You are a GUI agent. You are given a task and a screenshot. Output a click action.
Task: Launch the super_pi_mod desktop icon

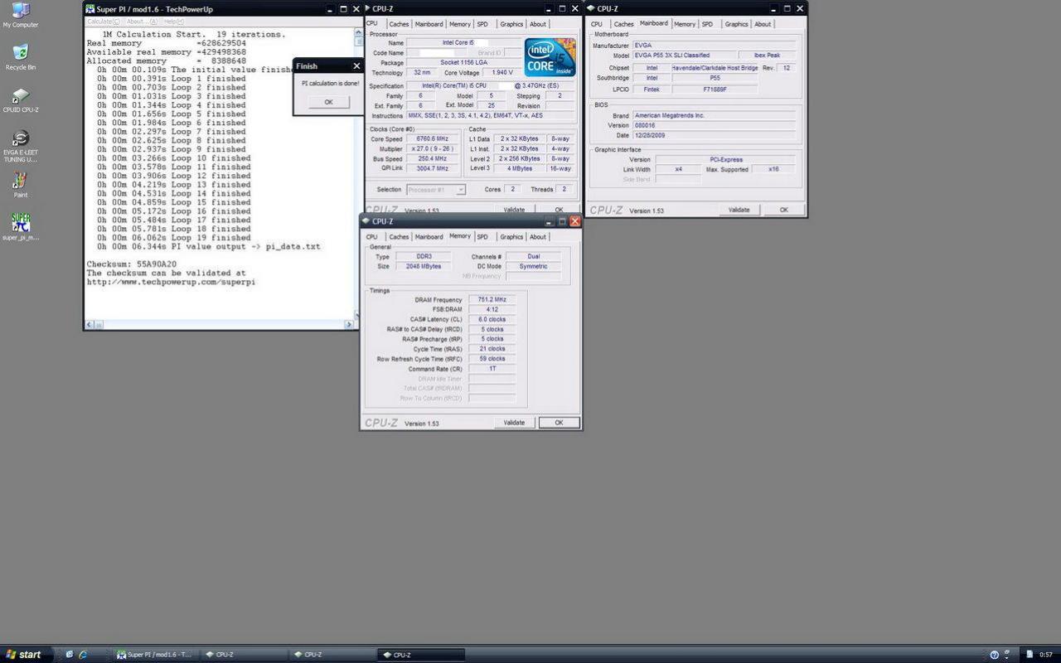click(20, 226)
